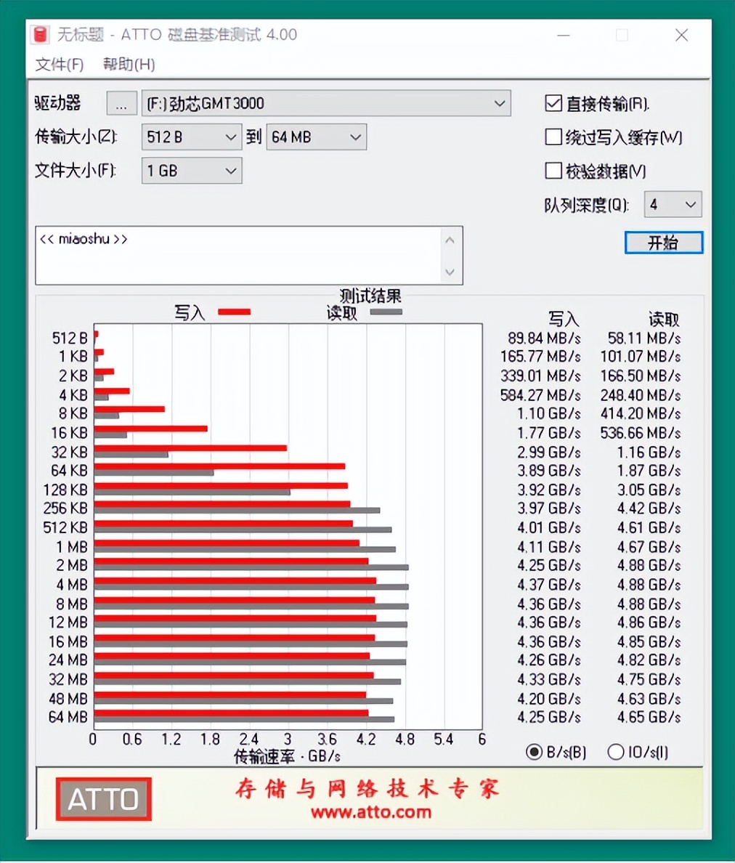Open the 512 B transfer size dropdown
Image resolution: width=735 pixels, height=863 pixels.
click(x=230, y=137)
